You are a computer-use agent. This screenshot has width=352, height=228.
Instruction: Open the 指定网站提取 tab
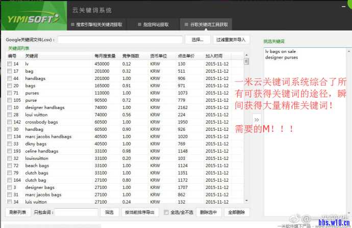click(153, 24)
